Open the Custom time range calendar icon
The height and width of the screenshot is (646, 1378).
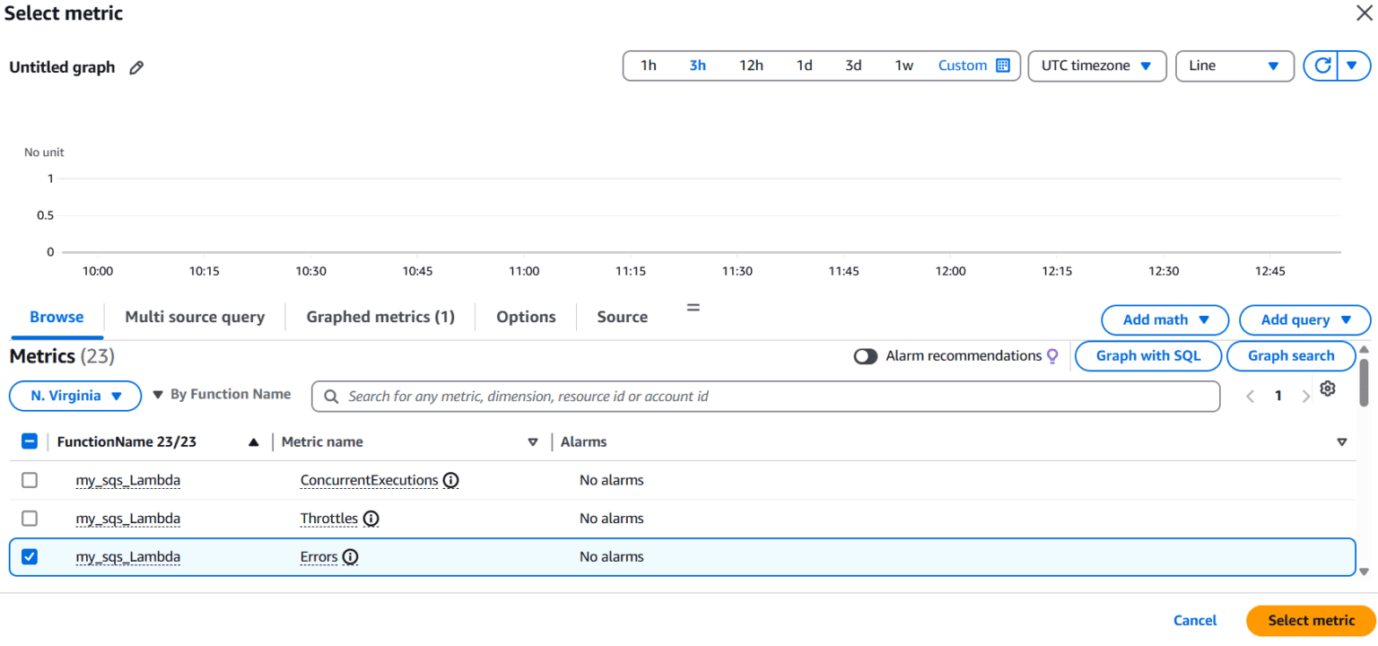pyautogui.click(x=1003, y=65)
